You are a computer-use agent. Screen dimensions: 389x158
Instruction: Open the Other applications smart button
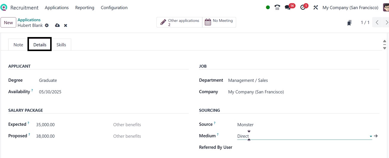179,22
